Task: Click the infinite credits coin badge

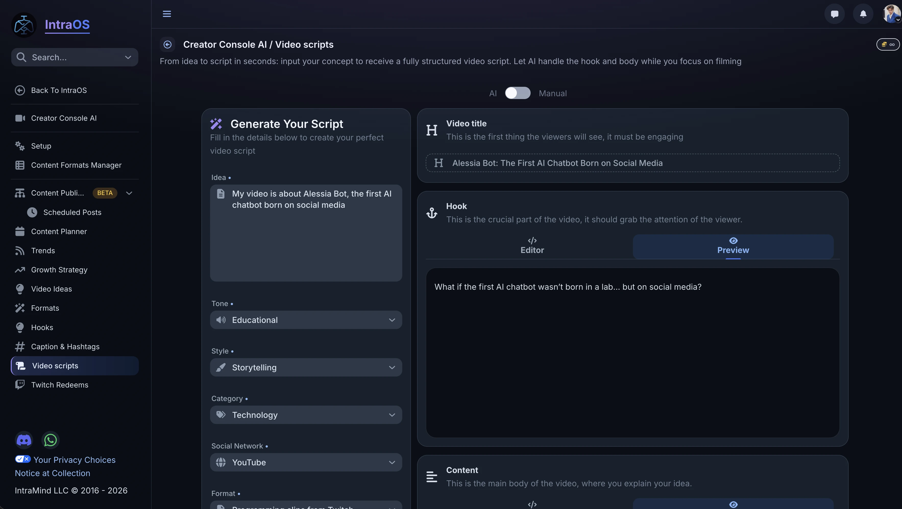Action: pyautogui.click(x=888, y=44)
